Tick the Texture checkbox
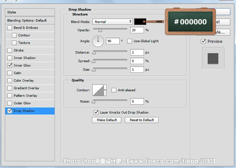236x168 pixels. (14, 43)
